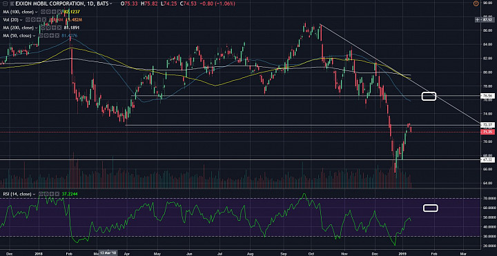Click the third legend icon for MA (50, close)
The height and width of the screenshot is (256, 497).
click(52, 35)
